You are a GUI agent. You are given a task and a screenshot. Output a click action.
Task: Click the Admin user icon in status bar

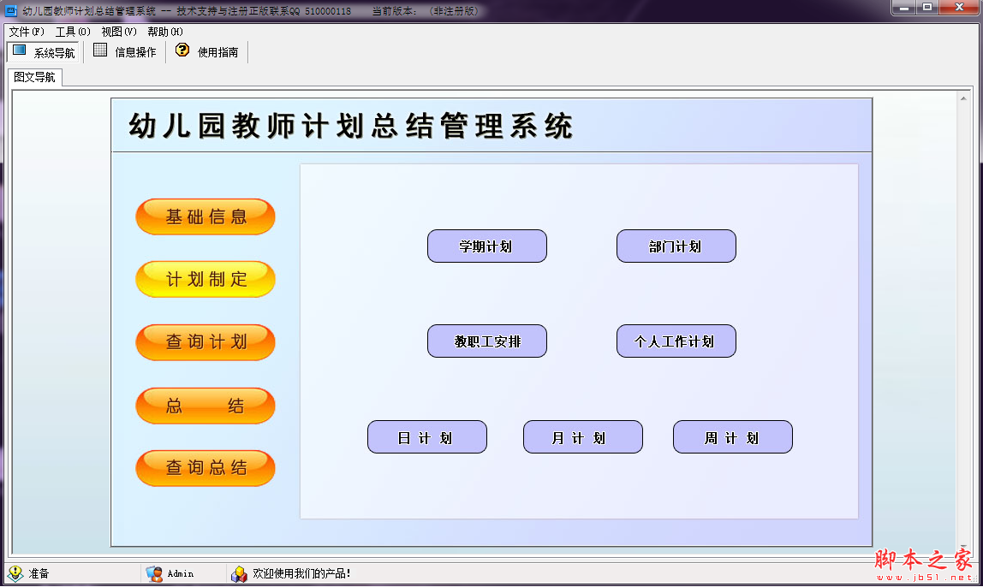pos(154,573)
